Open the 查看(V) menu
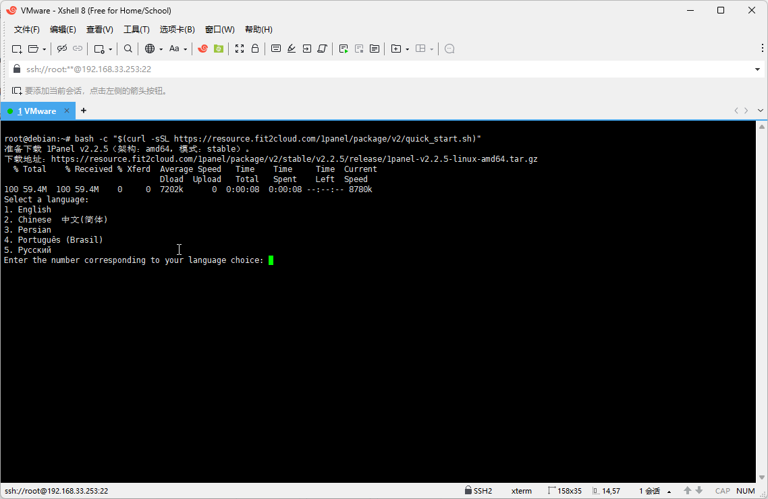 [100, 30]
